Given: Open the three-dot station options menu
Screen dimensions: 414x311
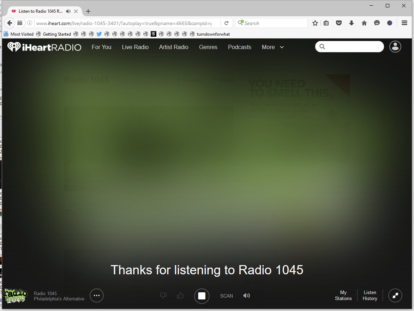Looking at the screenshot, I should (97, 295).
